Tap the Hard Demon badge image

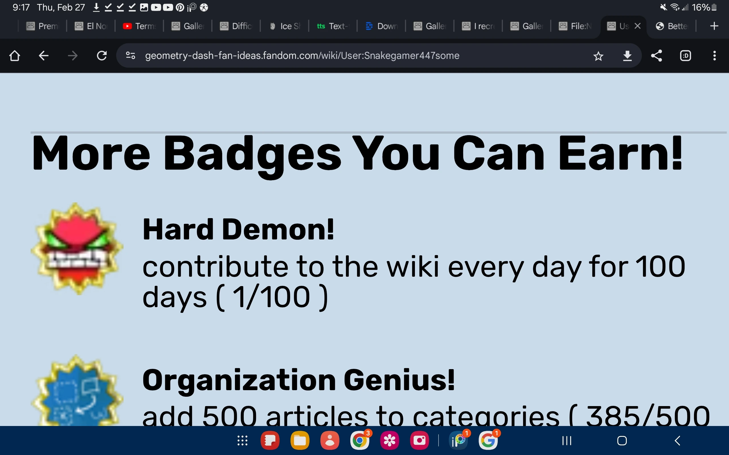pos(77,249)
